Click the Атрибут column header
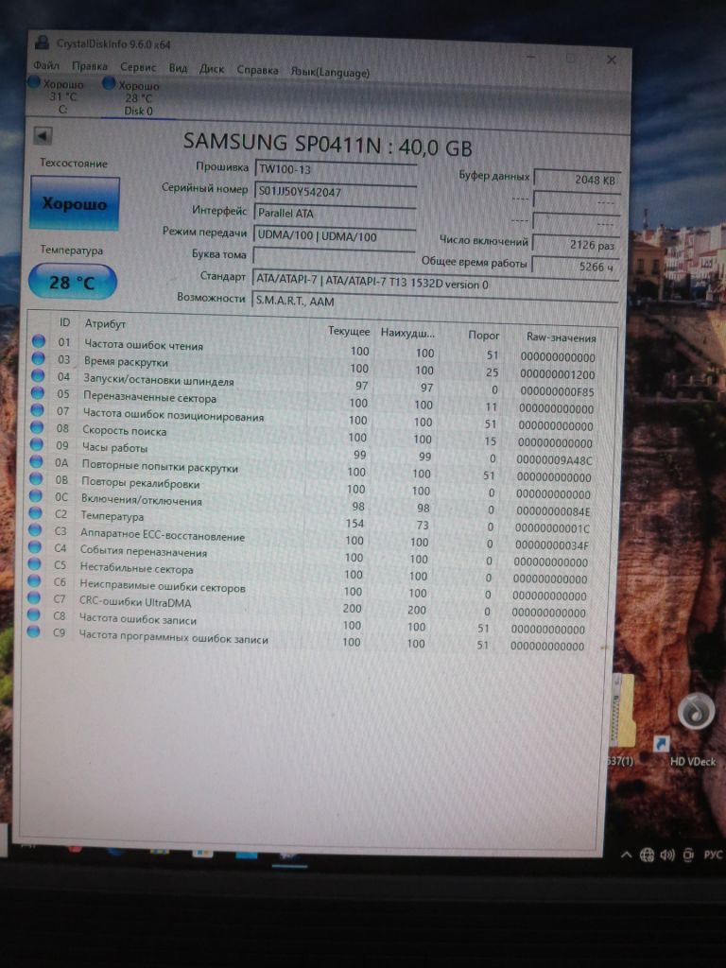The width and height of the screenshot is (726, 968). click(105, 323)
